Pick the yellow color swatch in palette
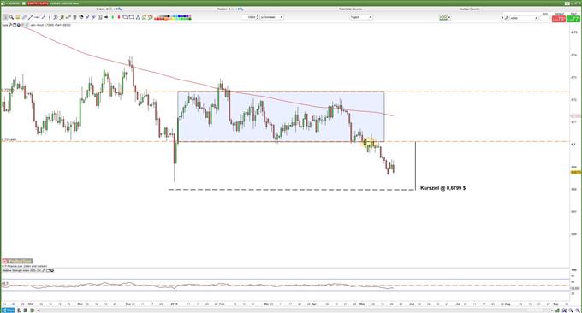582x313 pixels. [x=173, y=18]
